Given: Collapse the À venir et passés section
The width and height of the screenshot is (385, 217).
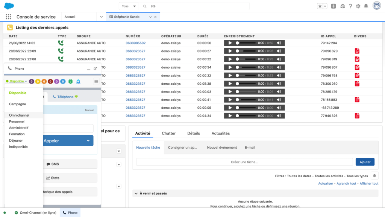Looking at the screenshot, I should point(136,193).
